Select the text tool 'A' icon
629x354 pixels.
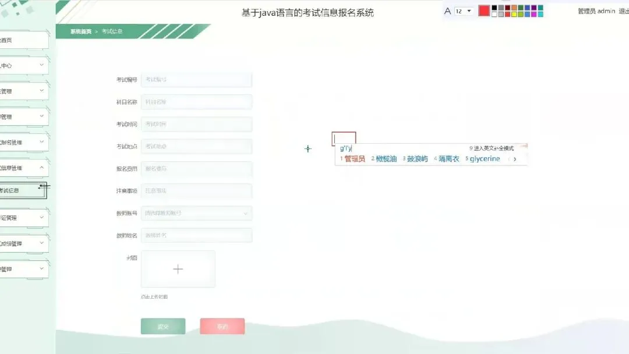448,11
